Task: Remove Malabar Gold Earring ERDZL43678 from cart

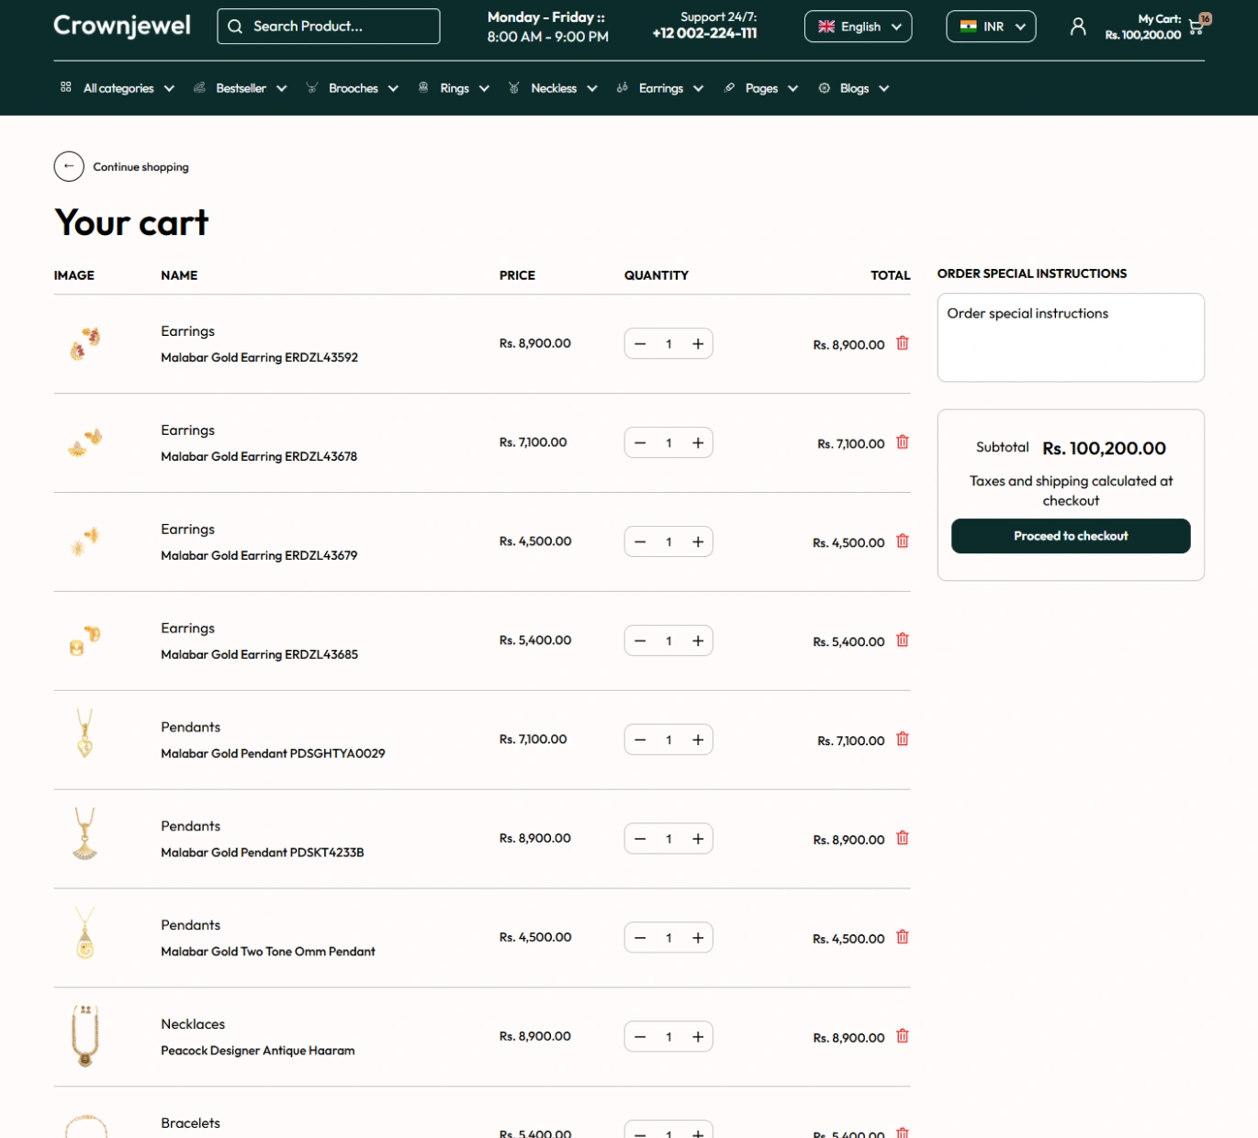Action: [x=903, y=442]
